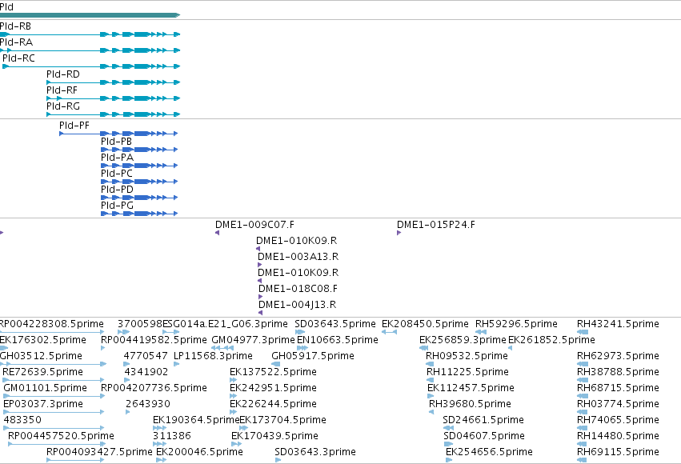
Task: Click RH69115.5prime entry
Action: click(x=618, y=452)
